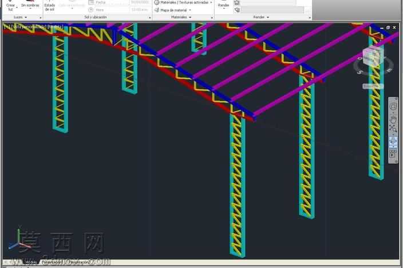Open ShowMotion from the navigation bar

point(393,154)
